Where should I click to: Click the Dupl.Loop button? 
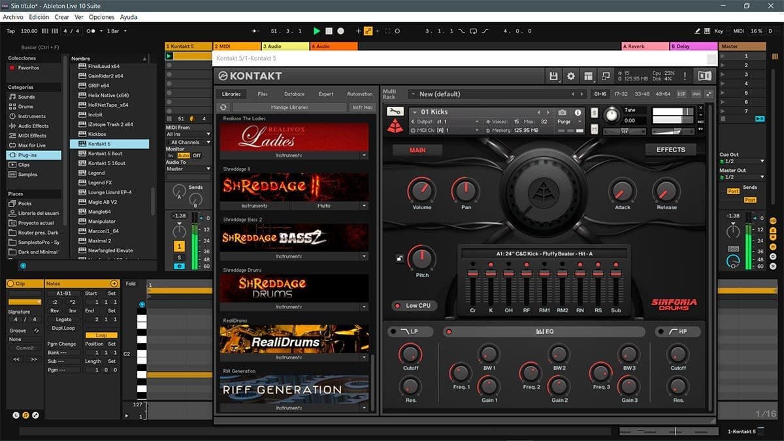(63, 328)
